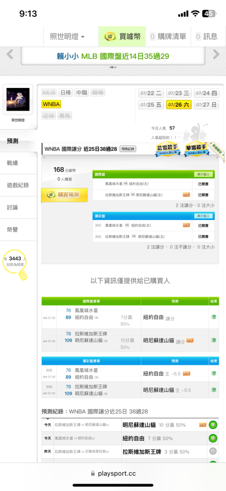The width and height of the screenshot is (226, 491).
Task: Click the right carousel arrow on banner
Action: [x=216, y=55]
